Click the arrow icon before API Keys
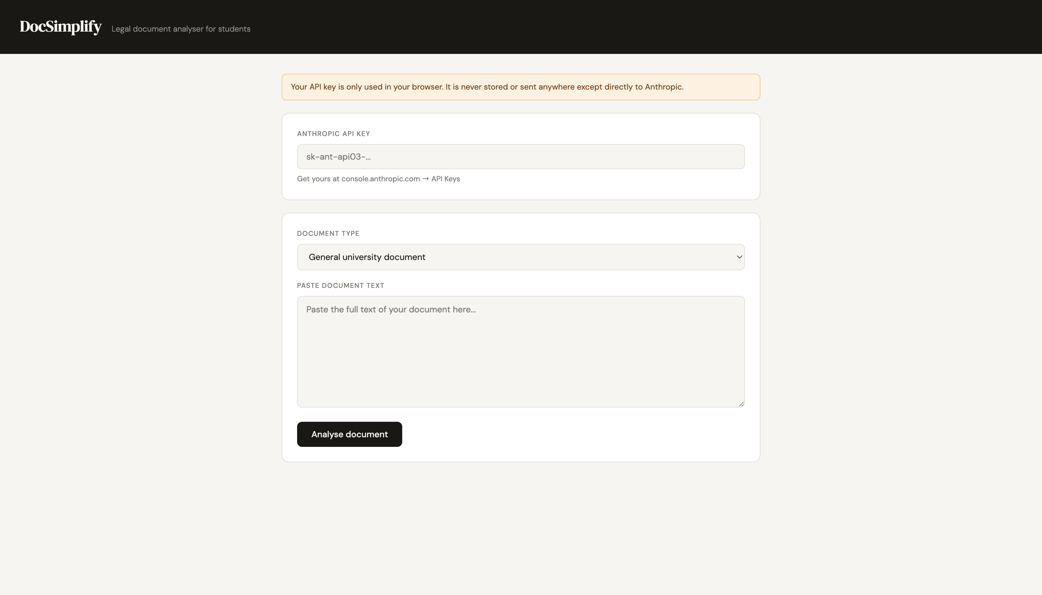1042x595 pixels. [x=425, y=178]
